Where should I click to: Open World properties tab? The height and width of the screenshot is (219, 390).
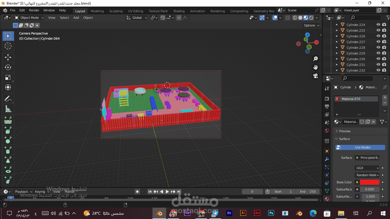(327, 131)
